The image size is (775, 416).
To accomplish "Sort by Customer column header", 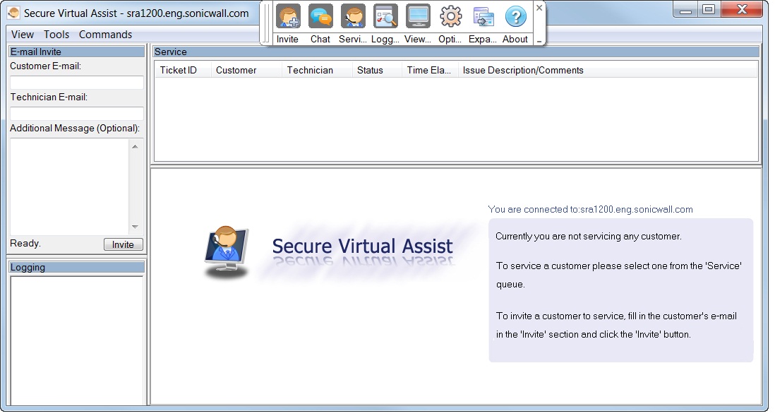I will tap(246, 70).
